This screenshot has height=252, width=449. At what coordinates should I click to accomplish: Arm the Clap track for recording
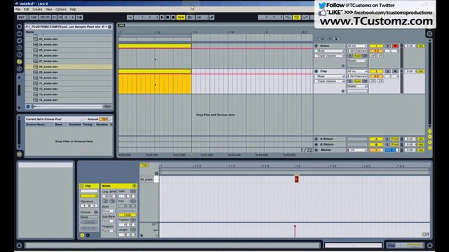point(395,71)
